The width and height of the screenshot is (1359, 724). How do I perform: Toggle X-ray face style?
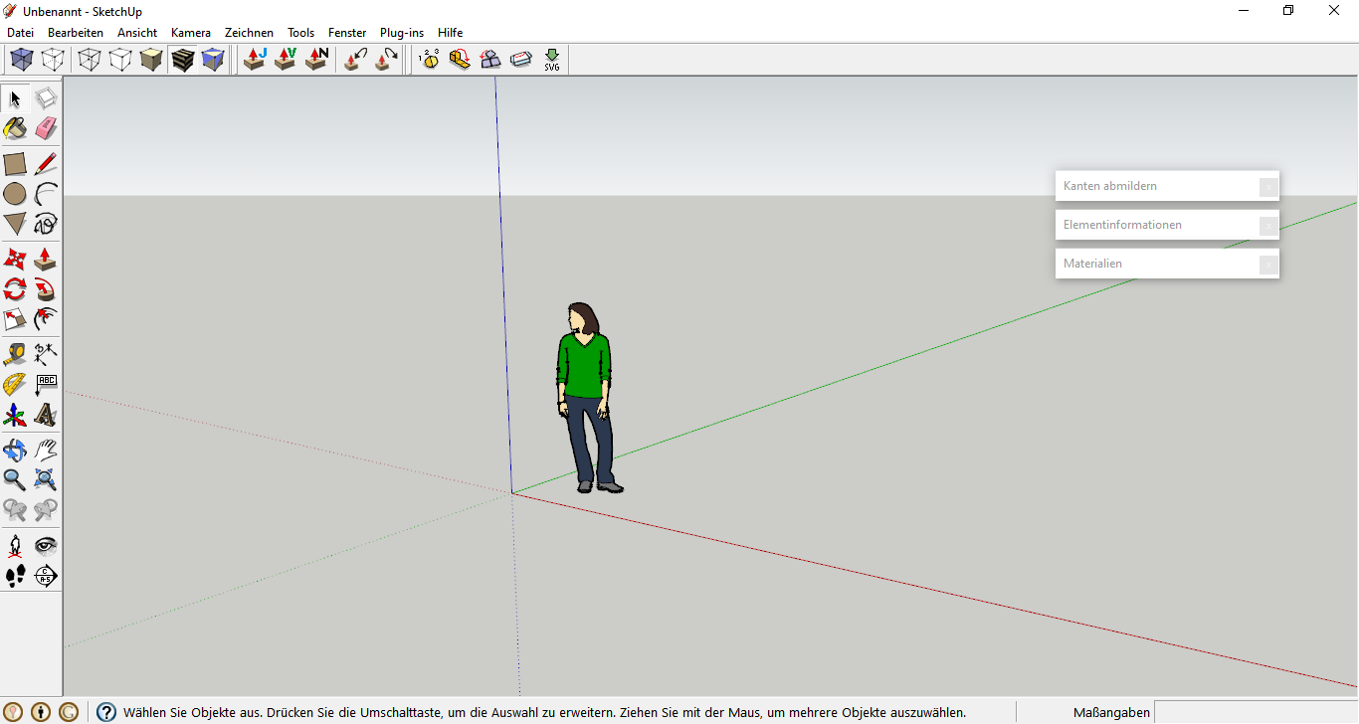click(x=21, y=60)
